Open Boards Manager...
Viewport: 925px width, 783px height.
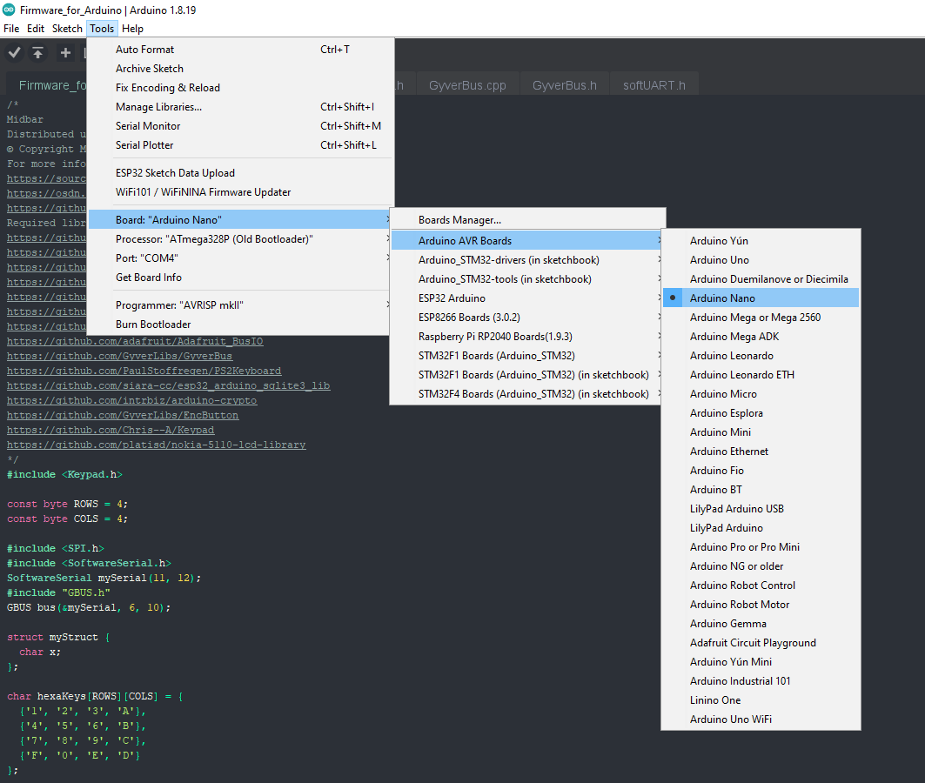click(x=527, y=220)
